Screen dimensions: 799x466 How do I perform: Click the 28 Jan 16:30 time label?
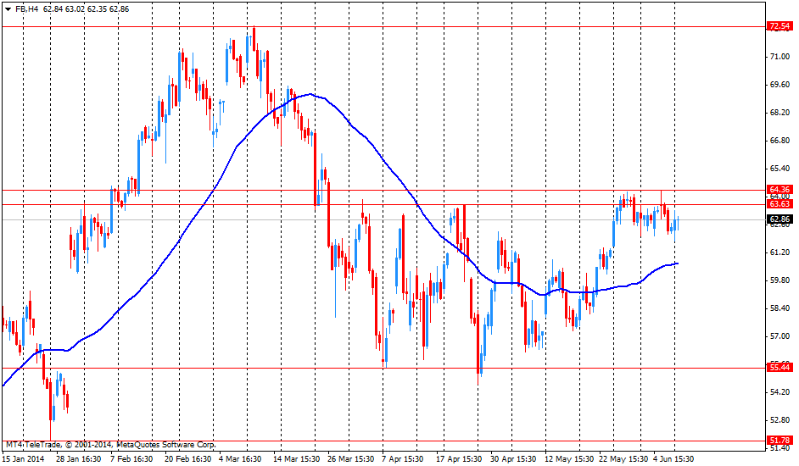click(77, 459)
